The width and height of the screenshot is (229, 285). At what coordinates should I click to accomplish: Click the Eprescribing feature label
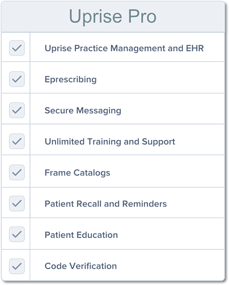click(71, 79)
